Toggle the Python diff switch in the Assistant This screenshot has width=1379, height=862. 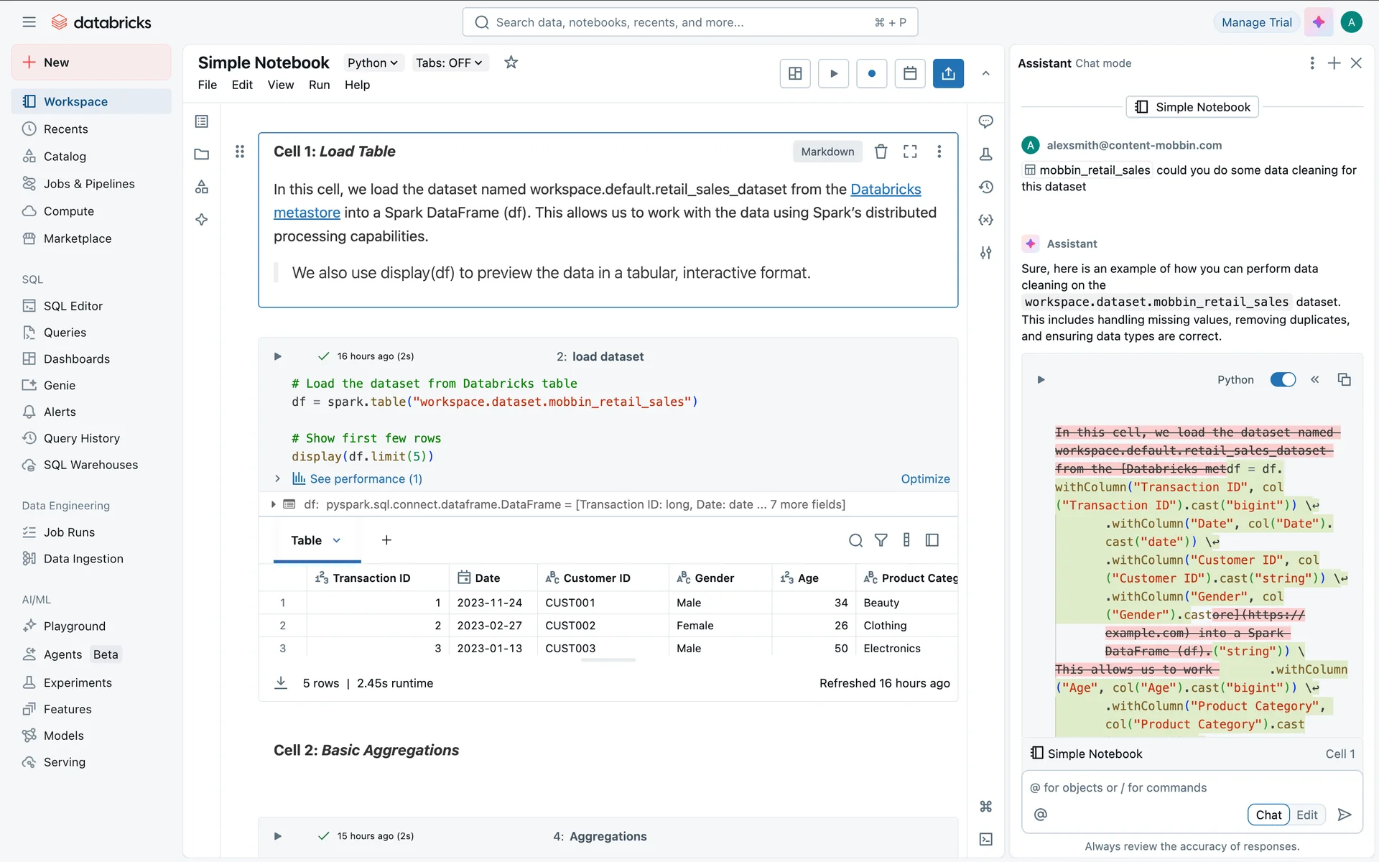[1283, 379]
